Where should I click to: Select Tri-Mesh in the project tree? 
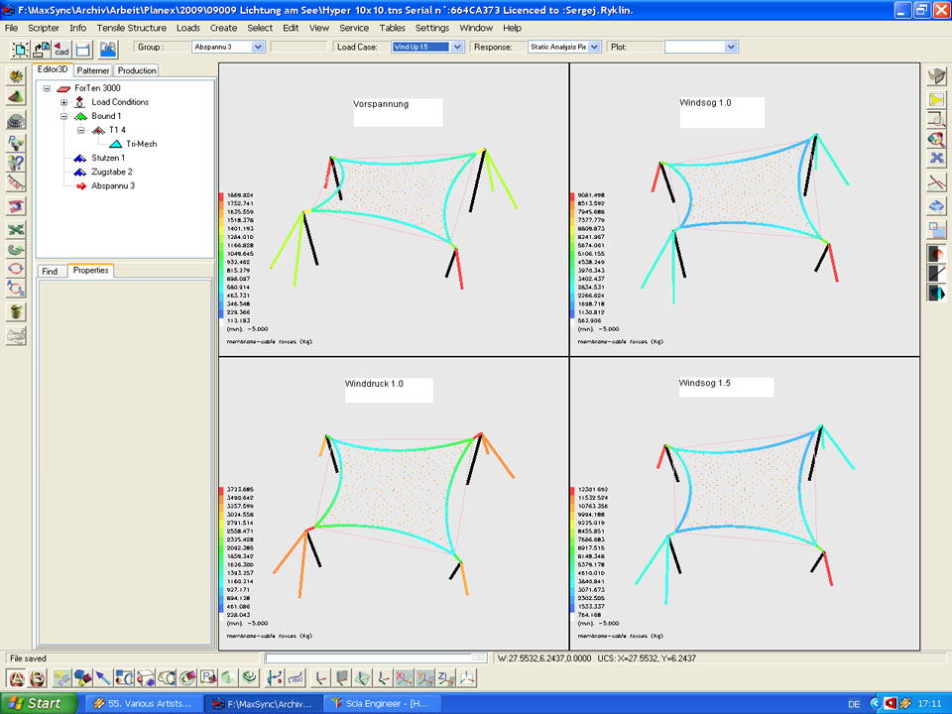[141, 144]
